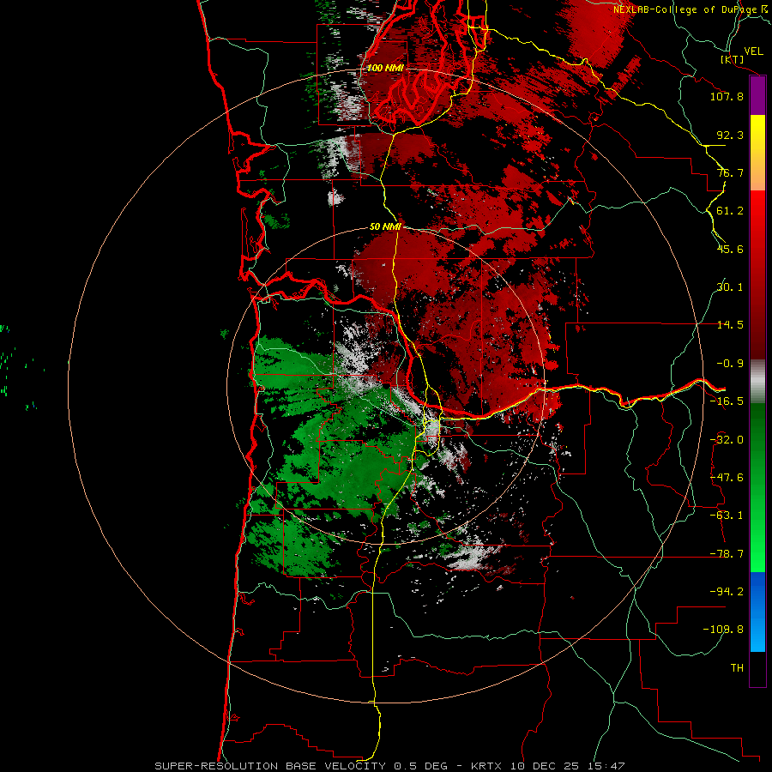This screenshot has width=772, height=772.
Task: Click the 107.8 velocity scale value
Action: click(727, 96)
